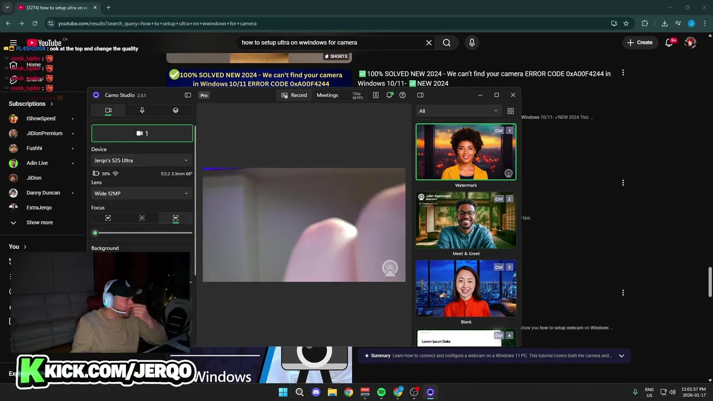Switch to Camo video settings tab
This screenshot has height=401, width=713.
109,110
